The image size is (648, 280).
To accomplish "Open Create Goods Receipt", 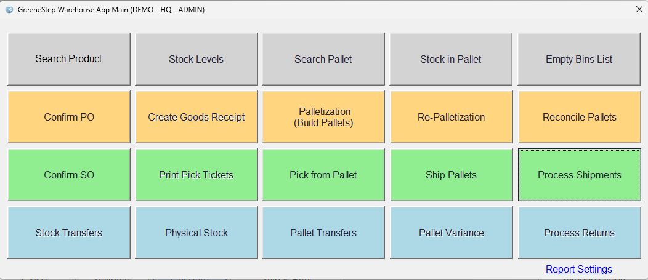I will tap(196, 117).
